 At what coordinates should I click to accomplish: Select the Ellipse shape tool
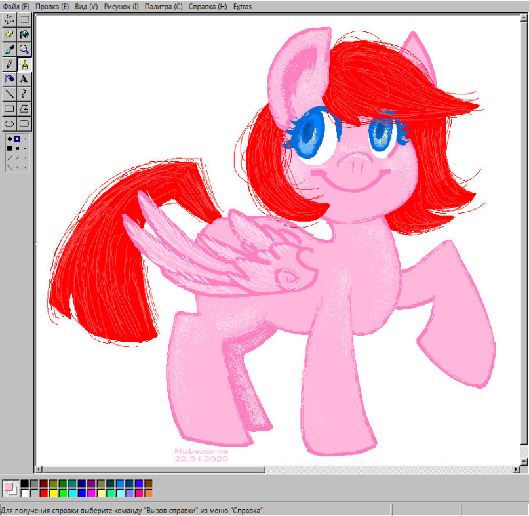[x=9, y=123]
